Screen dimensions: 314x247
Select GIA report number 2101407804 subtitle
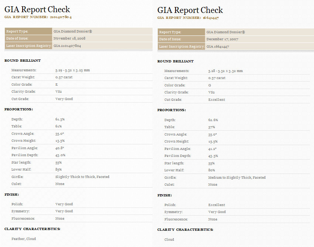[38, 17]
